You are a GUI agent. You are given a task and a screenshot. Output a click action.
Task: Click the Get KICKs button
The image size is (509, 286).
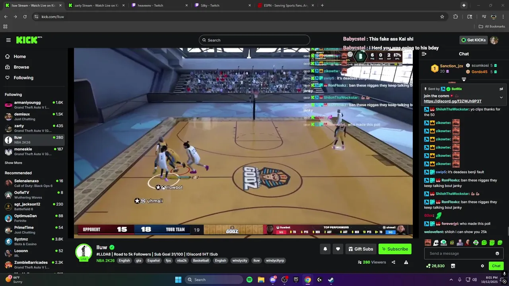pos(473,40)
